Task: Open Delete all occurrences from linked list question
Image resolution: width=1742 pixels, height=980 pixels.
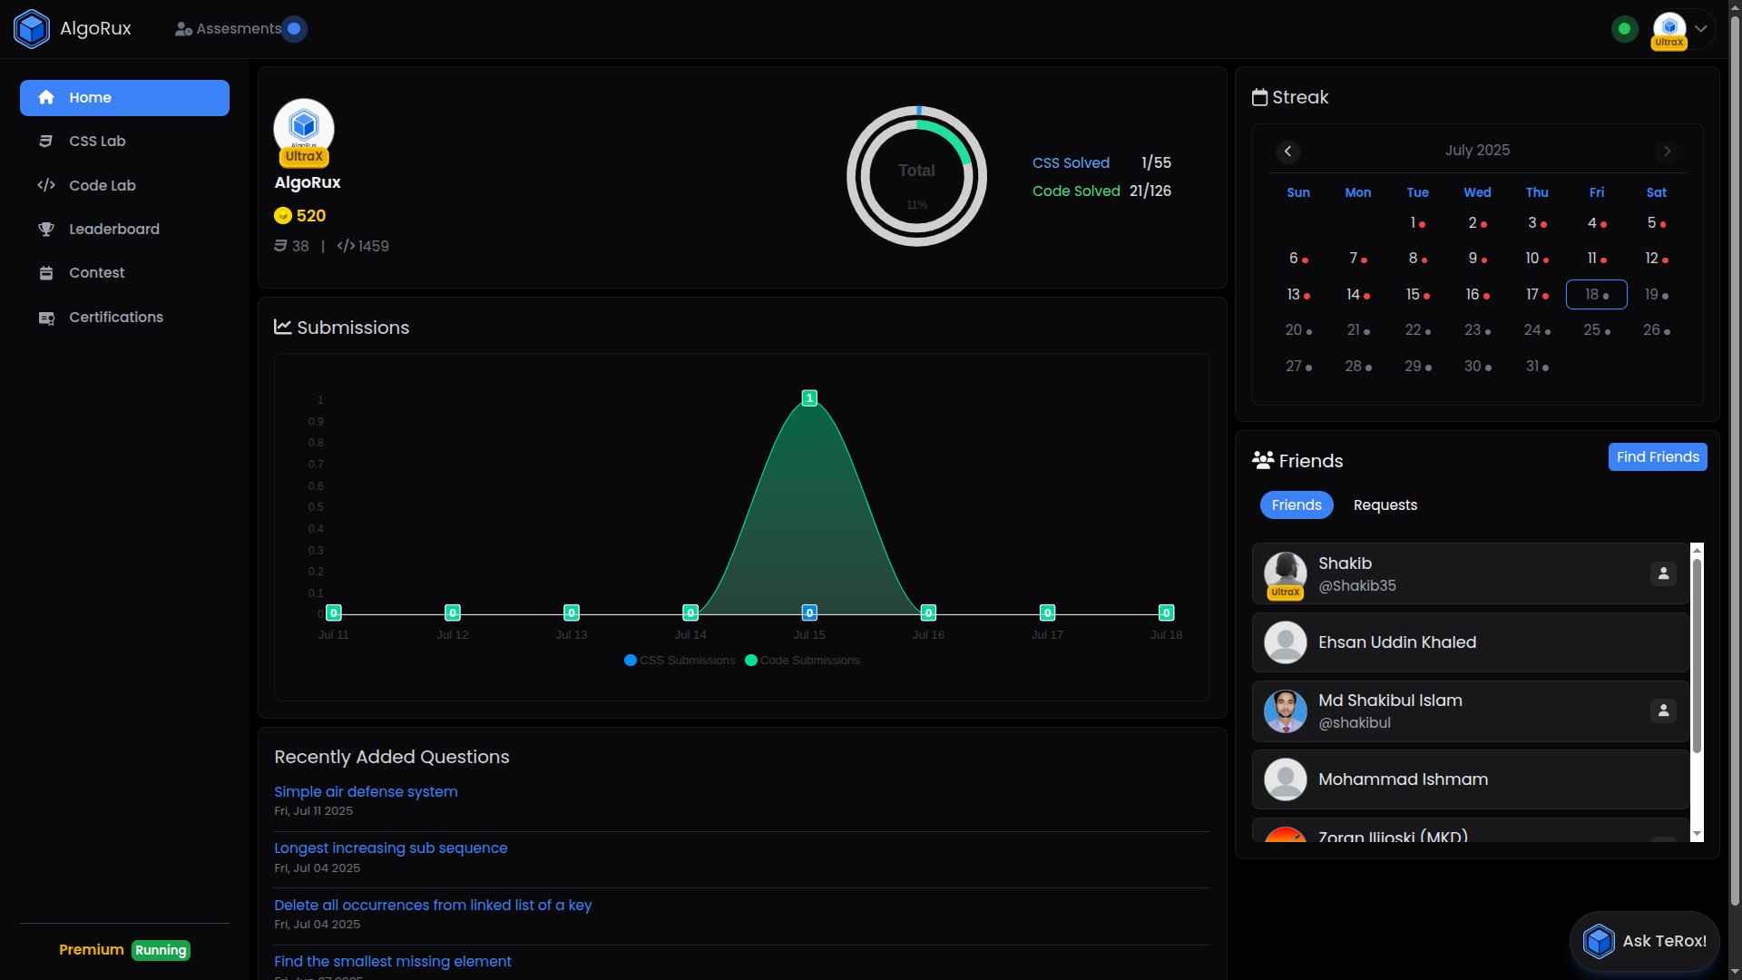Action: 433,906
